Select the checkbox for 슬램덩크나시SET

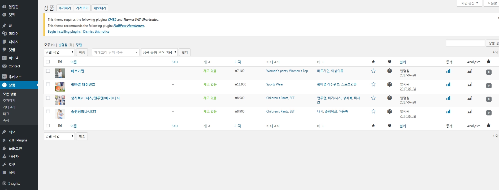[48, 111]
